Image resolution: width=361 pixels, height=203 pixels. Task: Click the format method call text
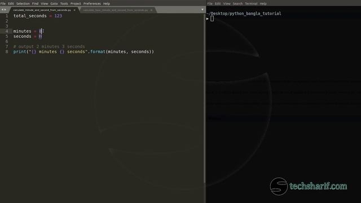point(98,51)
